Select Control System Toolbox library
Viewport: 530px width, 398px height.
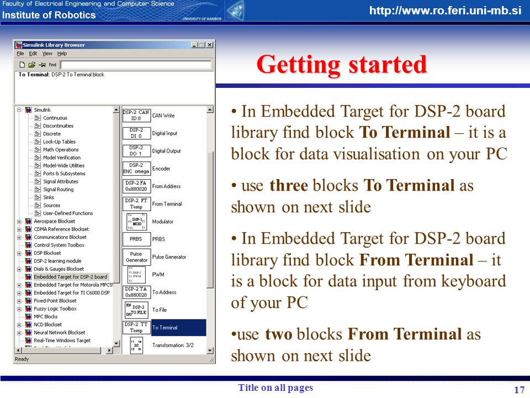pos(59,245)
